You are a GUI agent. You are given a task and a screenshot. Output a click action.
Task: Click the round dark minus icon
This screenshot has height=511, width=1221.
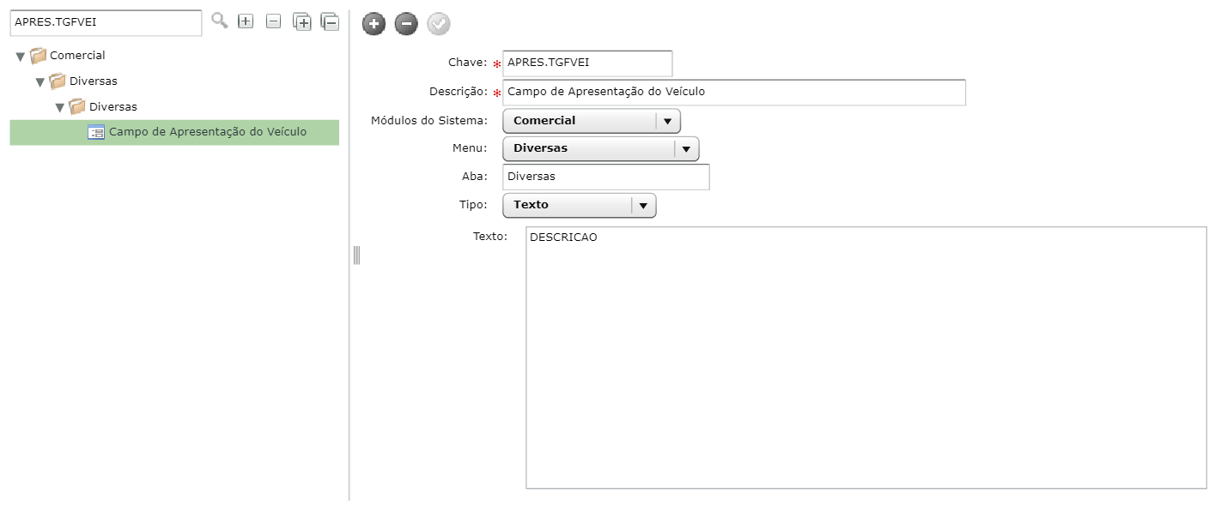(x=406, y=24)
